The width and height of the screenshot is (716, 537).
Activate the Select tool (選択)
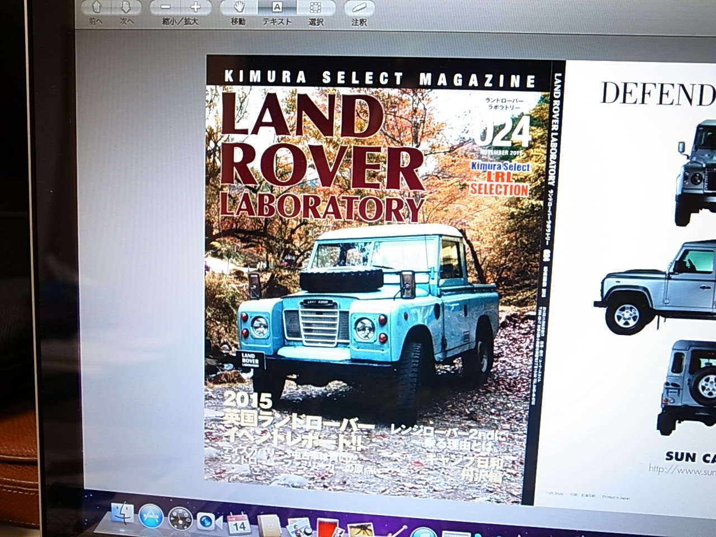[x=315, y=8]
